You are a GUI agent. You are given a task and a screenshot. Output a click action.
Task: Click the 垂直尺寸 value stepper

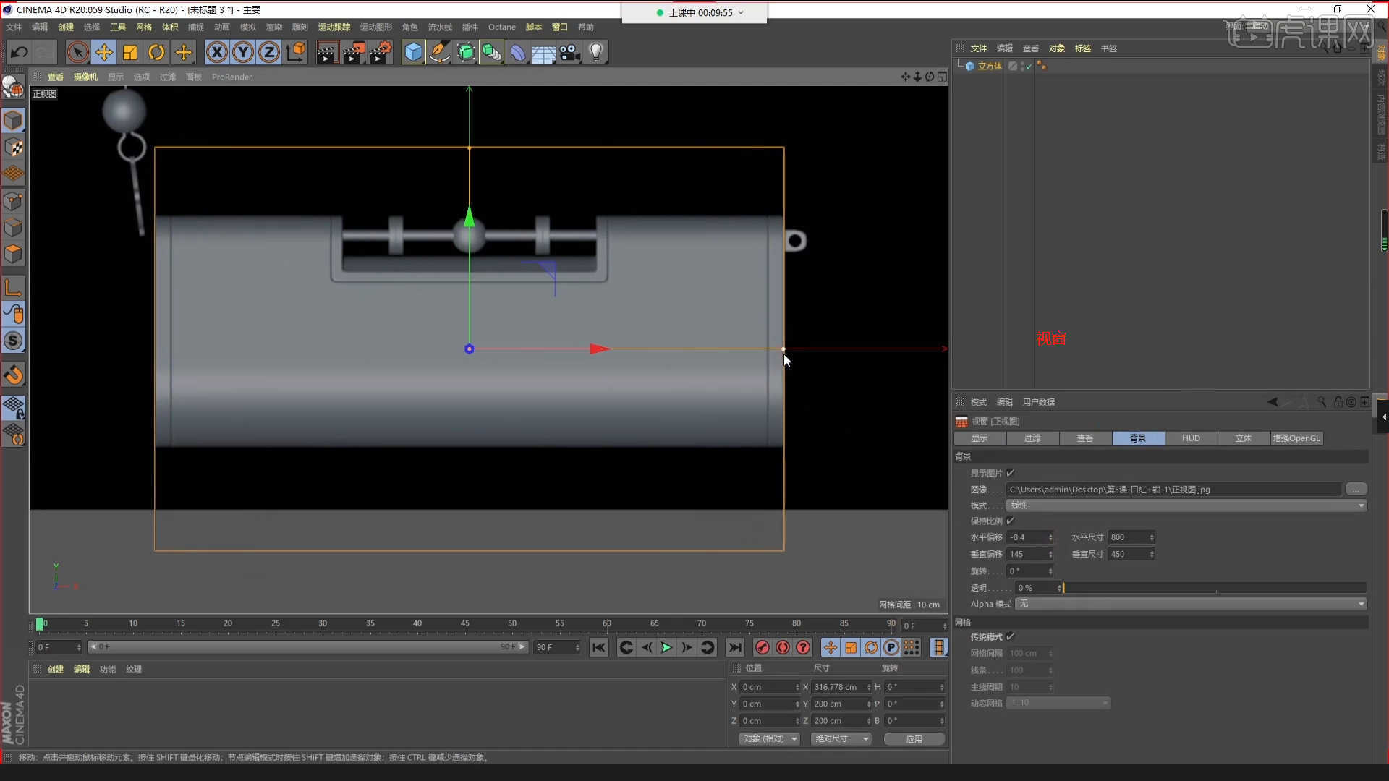(1152, 554)
